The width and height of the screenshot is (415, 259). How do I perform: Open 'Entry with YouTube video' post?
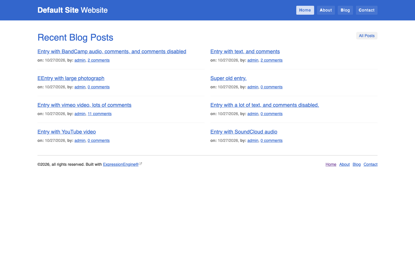click(x=67, y=132)
